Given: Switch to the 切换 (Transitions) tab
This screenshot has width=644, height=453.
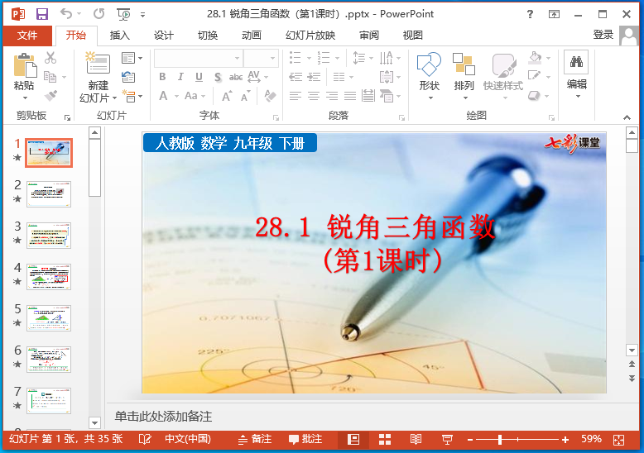Looking at the screenshot, I should [208, 36].
